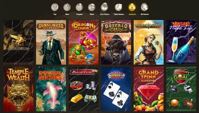Click the Jackpots tab label text
The height and width of the screenshot is (113, 199).
132,14
